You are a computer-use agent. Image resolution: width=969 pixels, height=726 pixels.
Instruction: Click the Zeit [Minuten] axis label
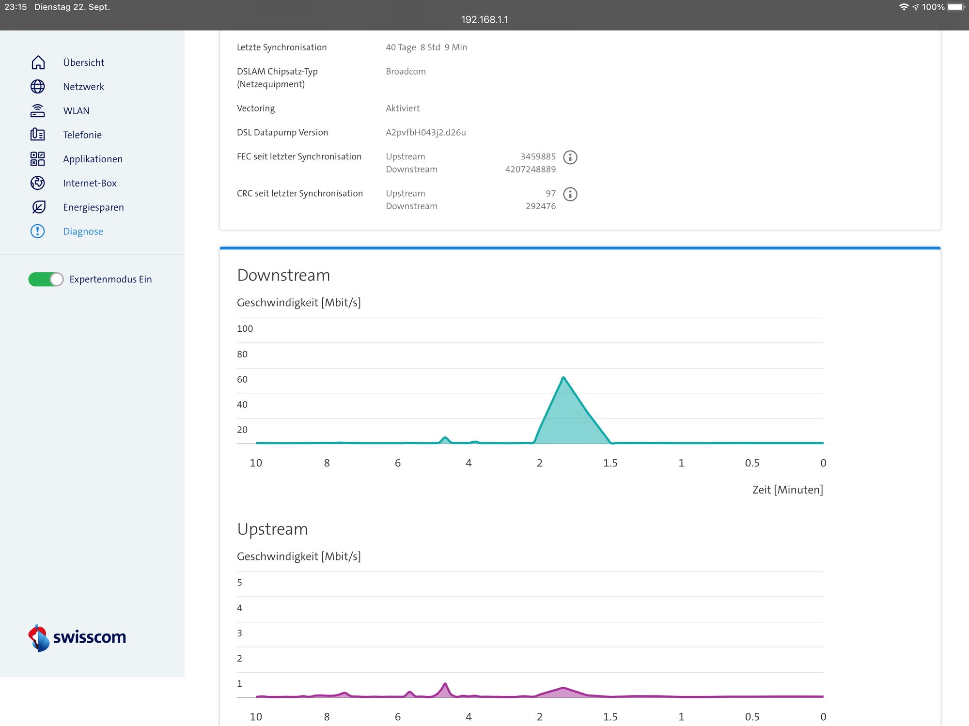pyautogui.click(x=787, y=490)
